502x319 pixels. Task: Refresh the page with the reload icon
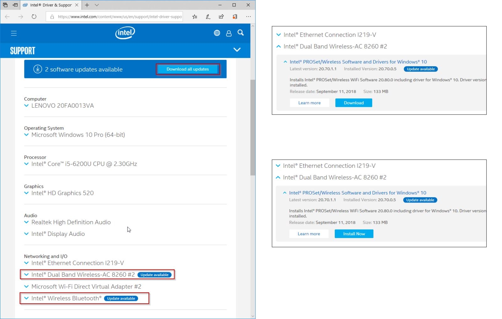[34, 17]
